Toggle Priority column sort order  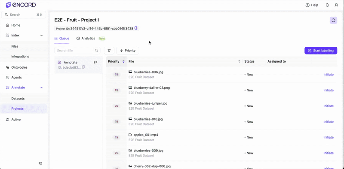[123, 61]
